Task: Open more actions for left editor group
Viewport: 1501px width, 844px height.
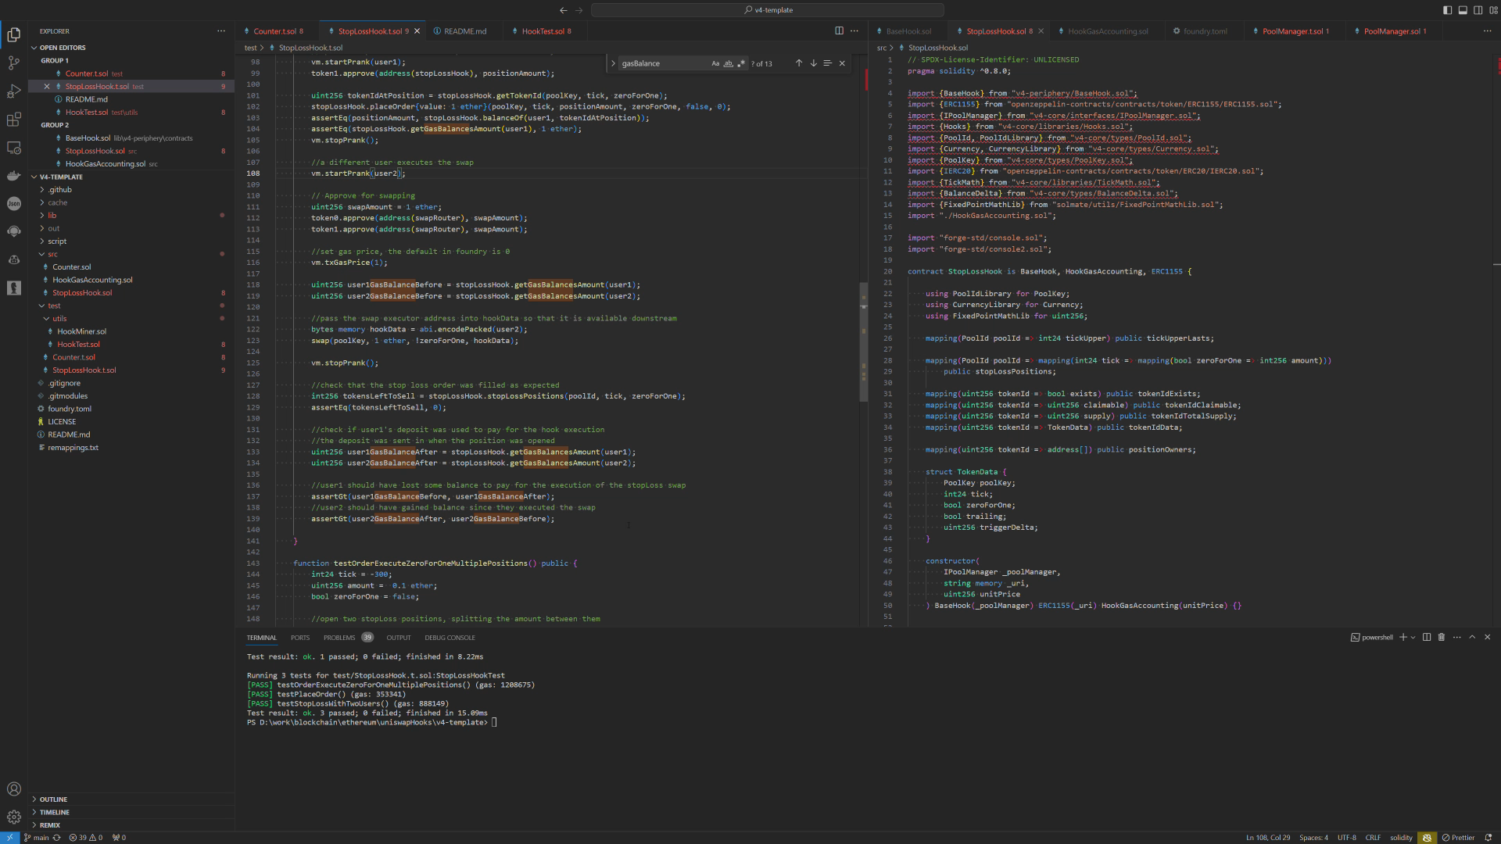Action: click(854, 31)
